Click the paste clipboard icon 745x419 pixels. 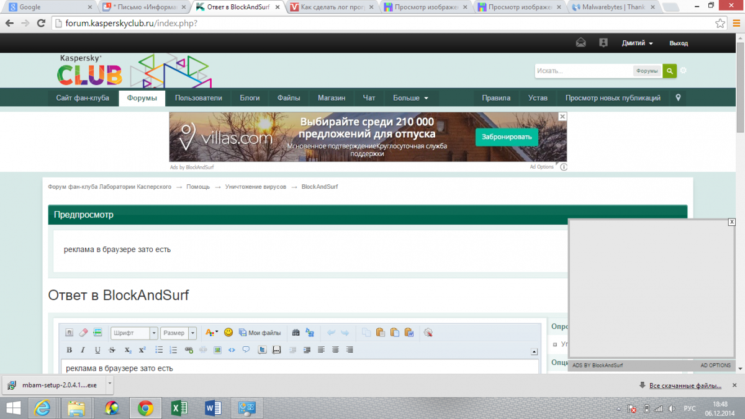point(381,333)
